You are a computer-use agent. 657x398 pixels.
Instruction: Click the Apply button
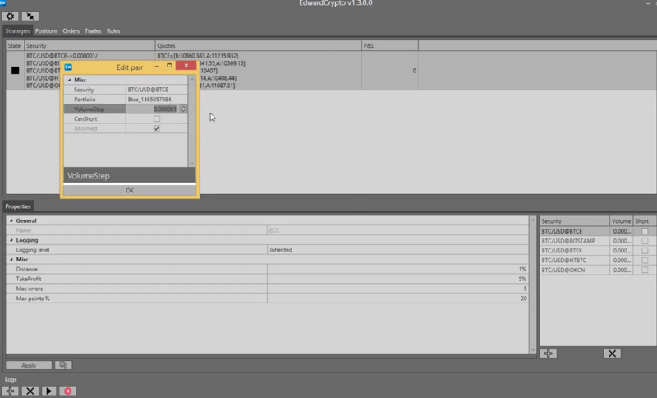click(27, 365)
